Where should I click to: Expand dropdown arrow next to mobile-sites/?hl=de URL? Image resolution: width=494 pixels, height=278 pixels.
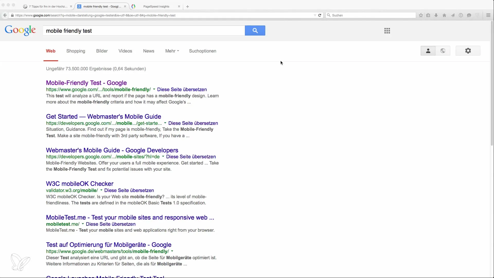(163, 157)
